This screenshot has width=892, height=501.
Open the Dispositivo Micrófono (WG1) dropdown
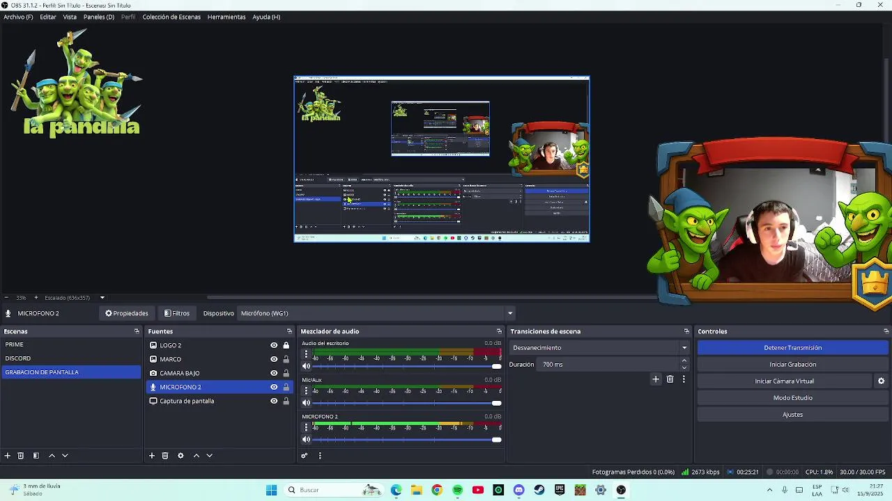[377, 313]
